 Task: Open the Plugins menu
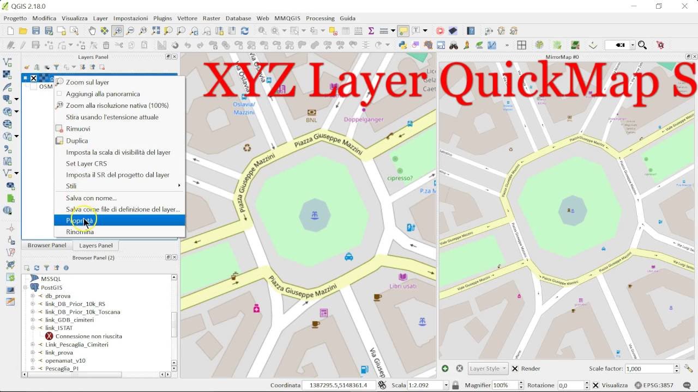click(163, 19)
